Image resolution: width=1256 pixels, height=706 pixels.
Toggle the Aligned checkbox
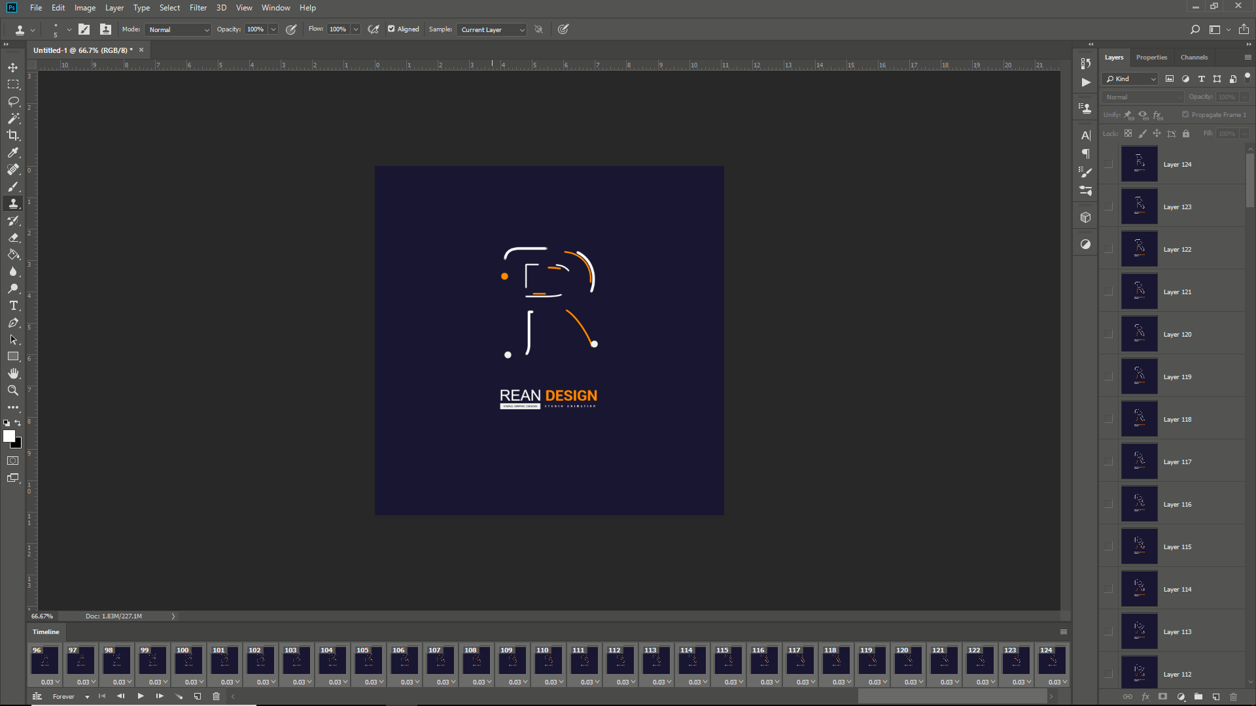pos(391,29)
